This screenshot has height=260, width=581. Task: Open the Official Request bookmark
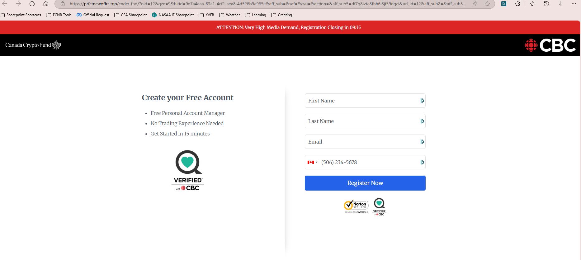[x=93, y=15]
